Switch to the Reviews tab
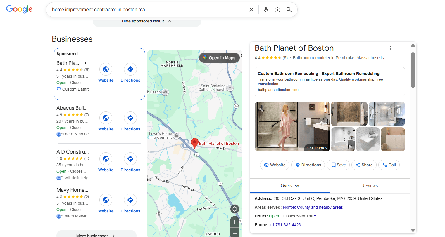Viewport: 445px width, 237px height. pyautogui.click(x=370, y=186)
